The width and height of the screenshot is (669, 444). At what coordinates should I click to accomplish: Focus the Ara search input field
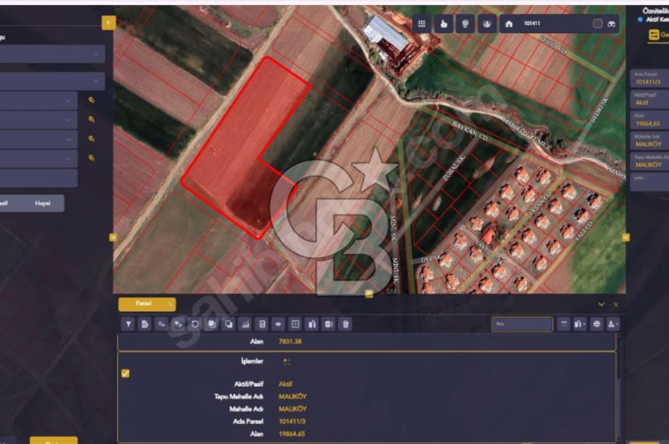(522, 324)
